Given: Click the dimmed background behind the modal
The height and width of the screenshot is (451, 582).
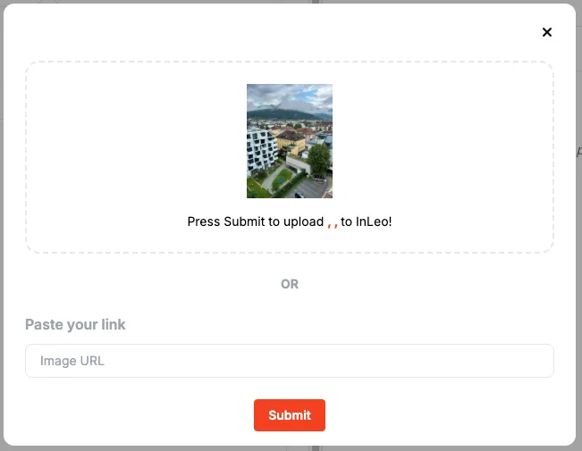Looking at the screenshot, I should click(579, 222).
